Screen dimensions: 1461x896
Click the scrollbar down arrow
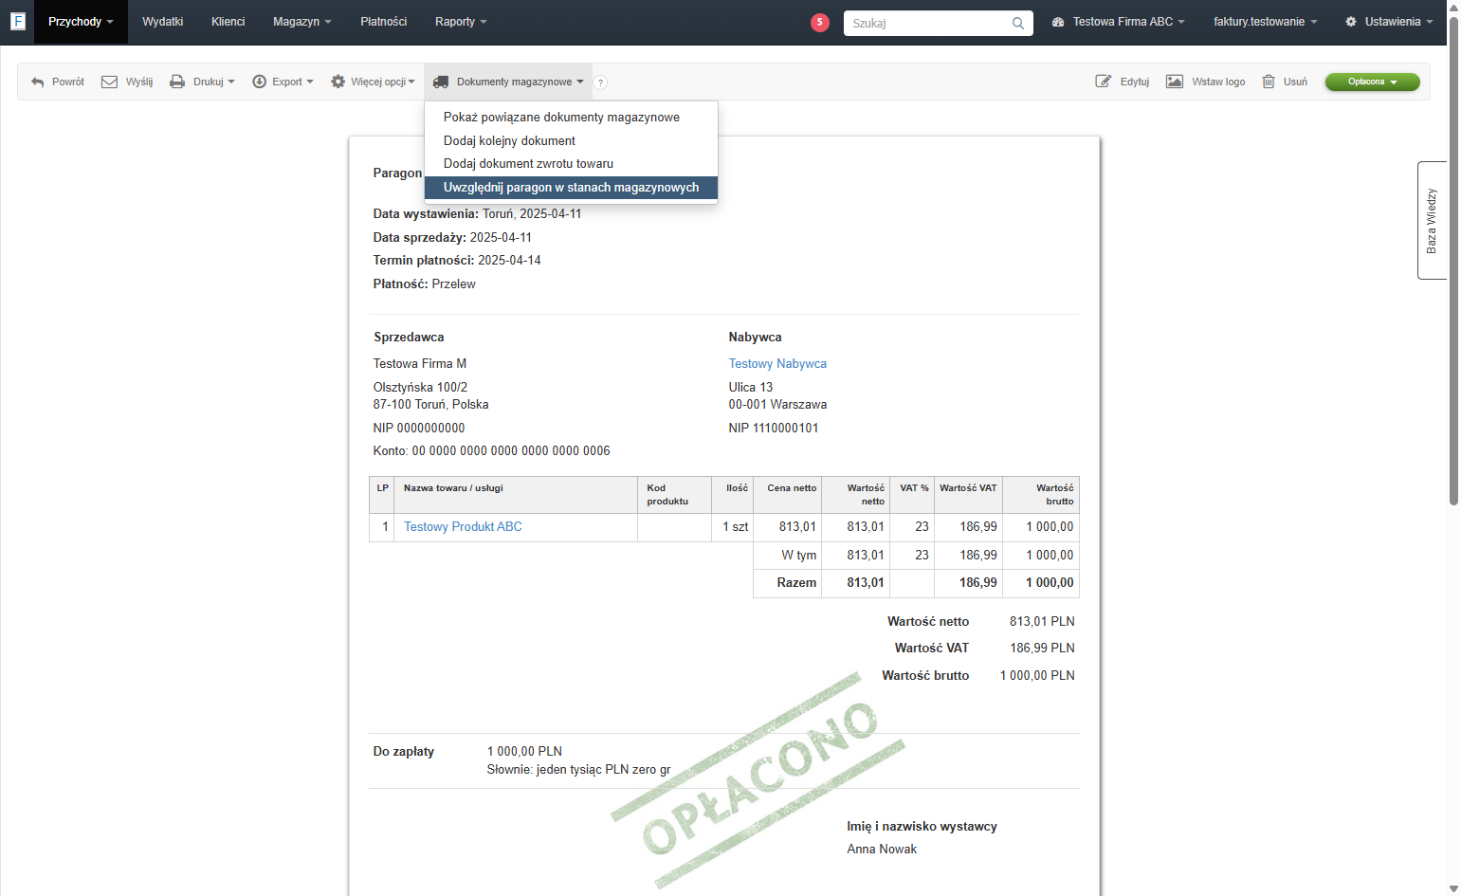tap(1453, 888)
